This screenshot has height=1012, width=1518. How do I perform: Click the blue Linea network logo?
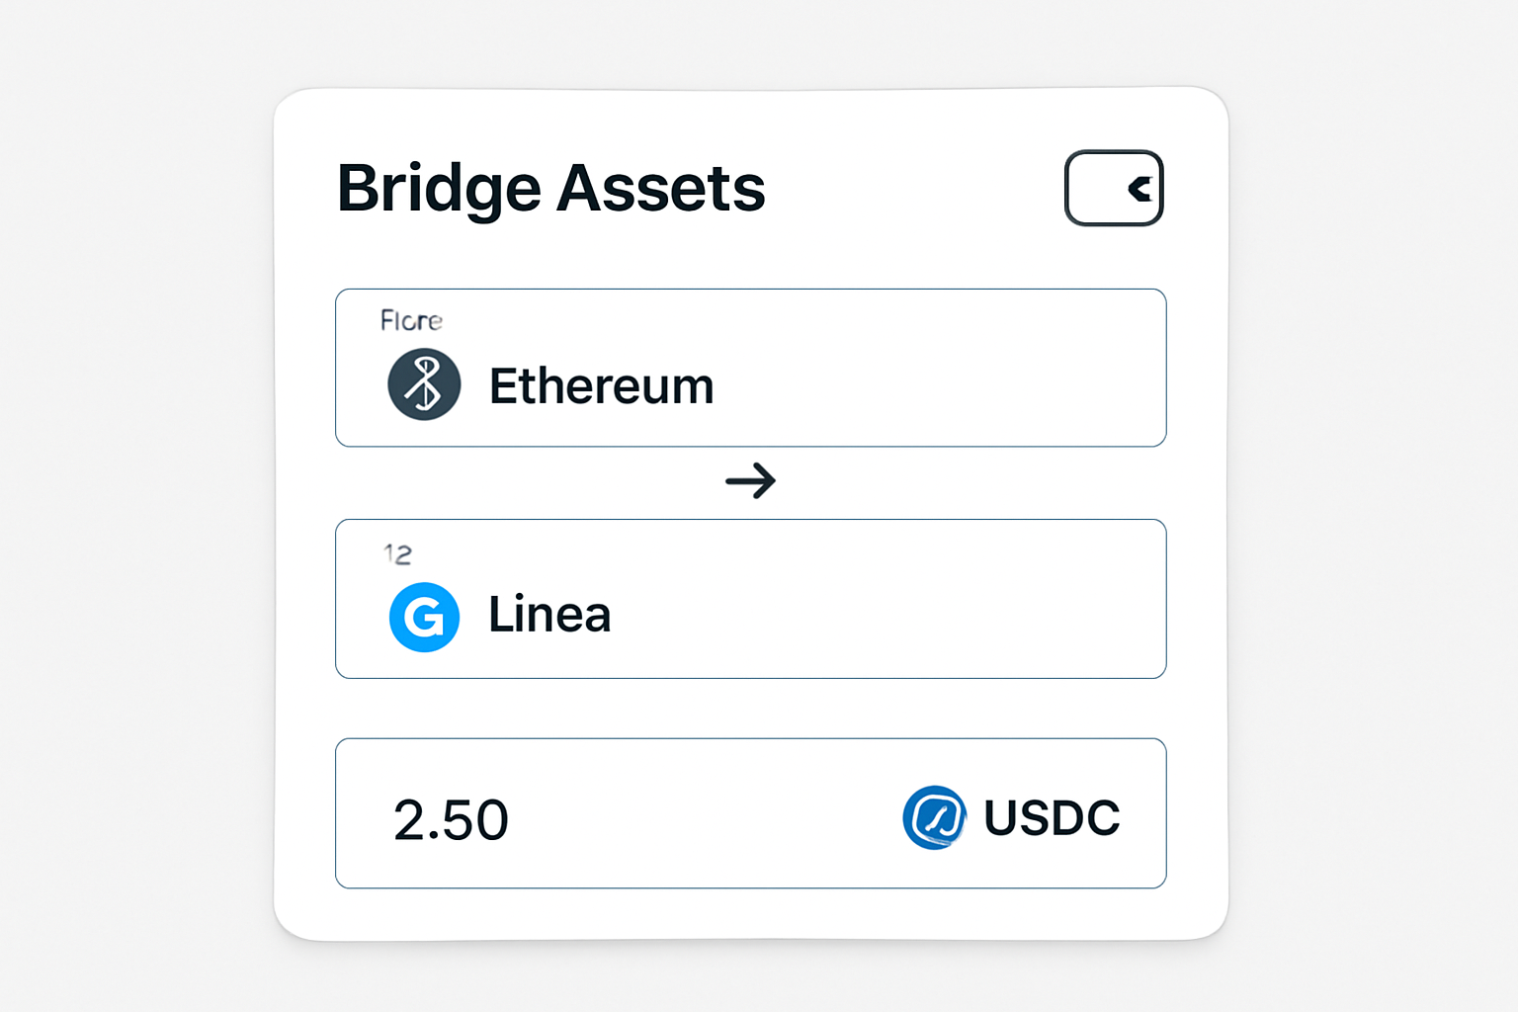tap(424, 617)
